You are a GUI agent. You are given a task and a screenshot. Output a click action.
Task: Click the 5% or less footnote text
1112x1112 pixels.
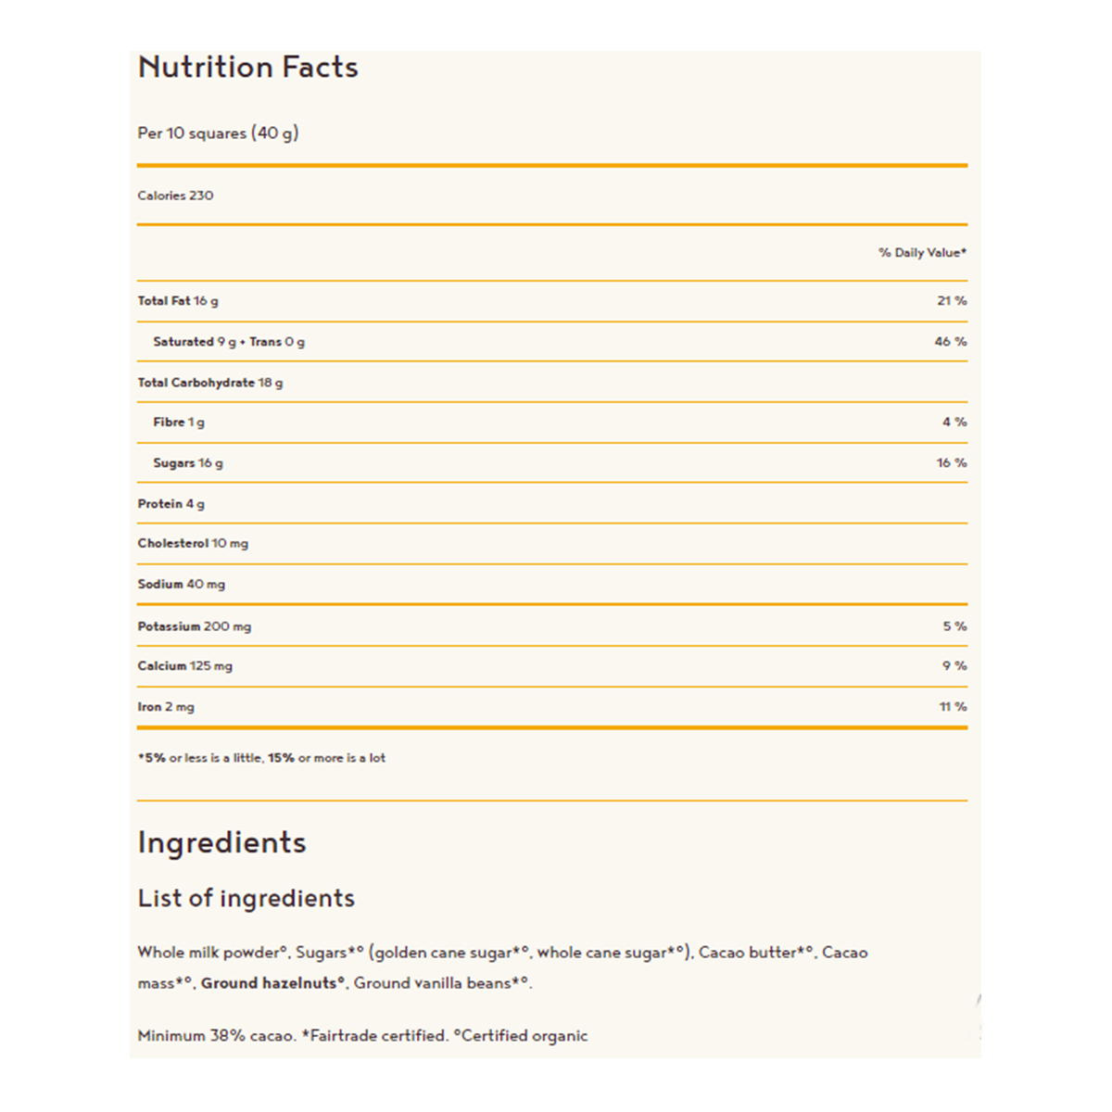point(261,758)
